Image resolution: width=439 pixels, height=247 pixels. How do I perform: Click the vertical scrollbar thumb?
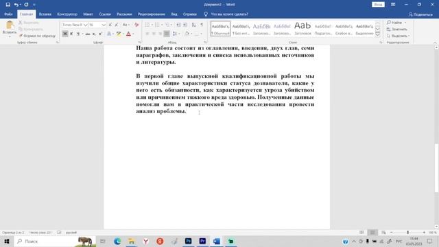point(436,168)
